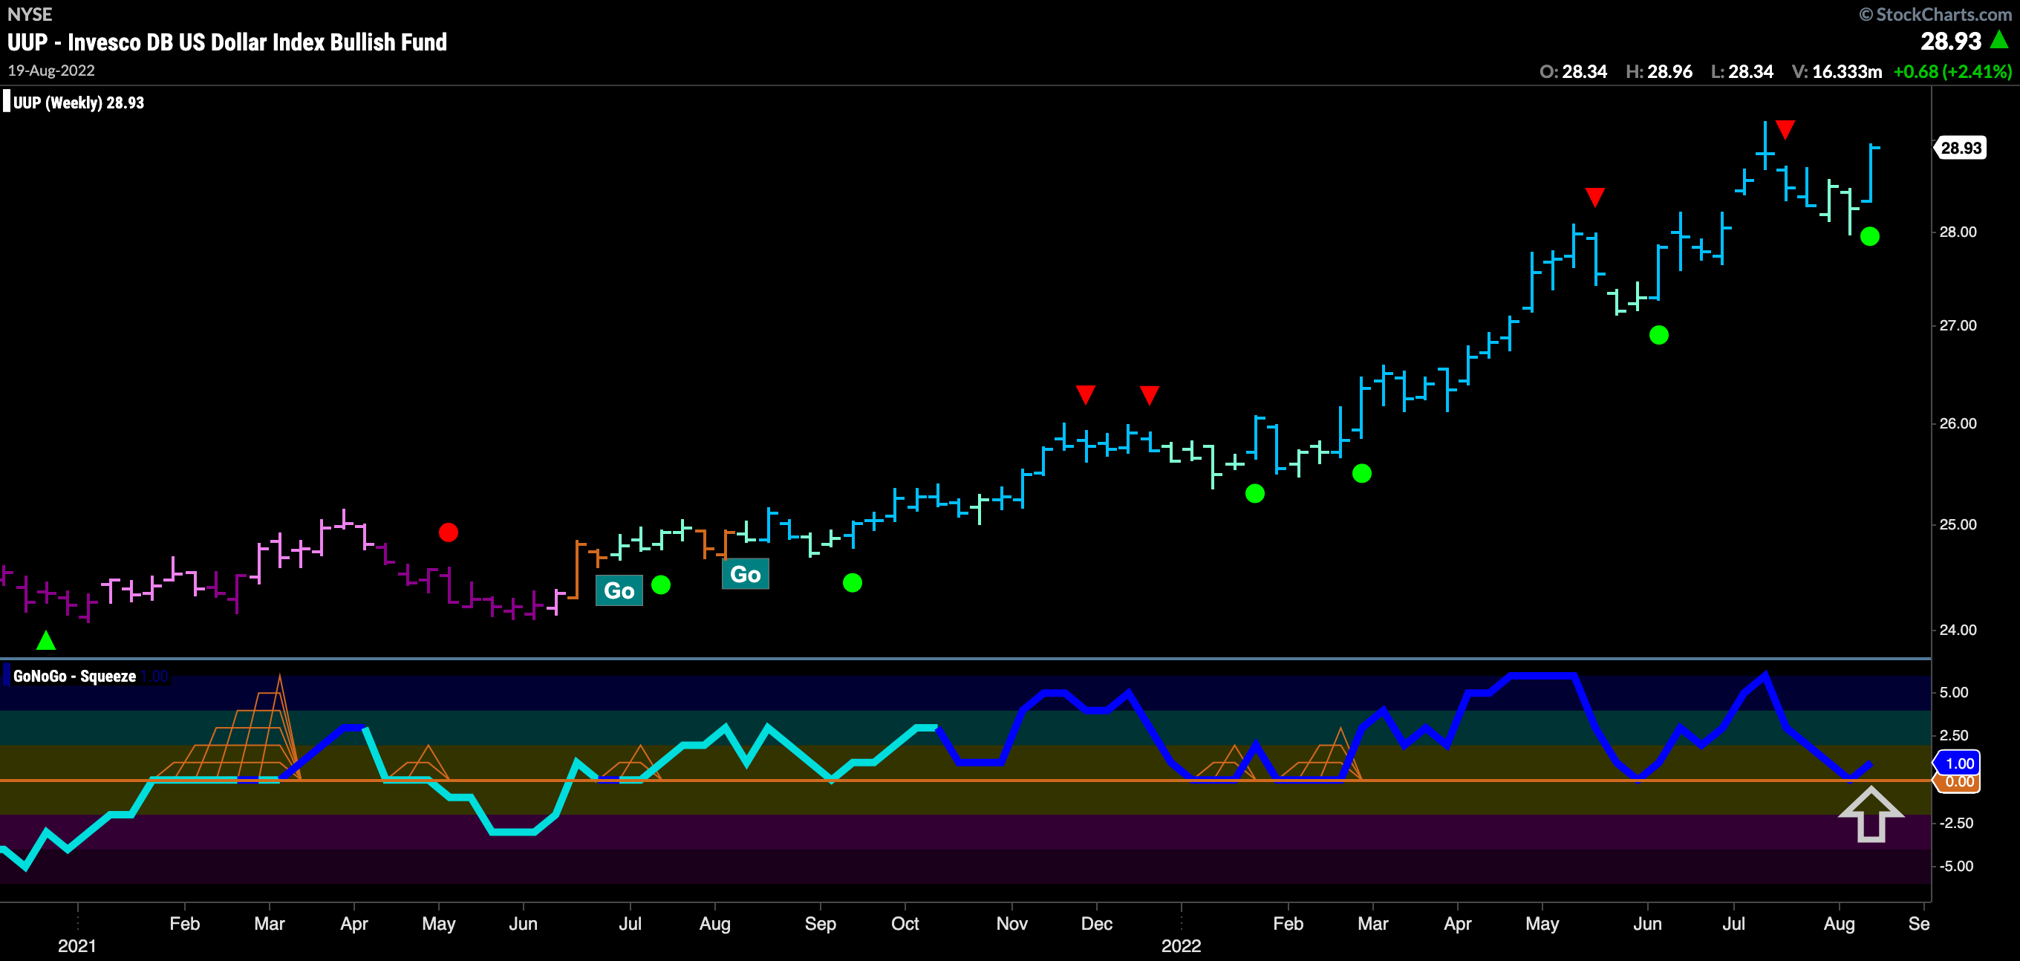This screenshot has height=961, width=2020.
Task: Click the blue 1.00 oscillator value tag
Action: 1958,763
